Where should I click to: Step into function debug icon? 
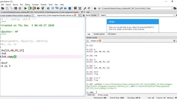(57, 8)
